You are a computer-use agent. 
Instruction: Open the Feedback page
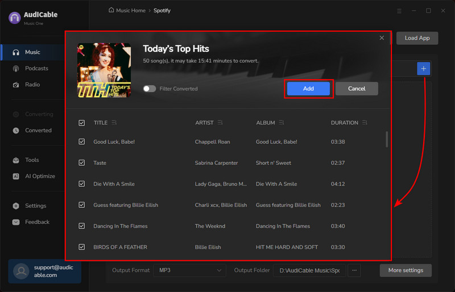click(x=37, y=222)
